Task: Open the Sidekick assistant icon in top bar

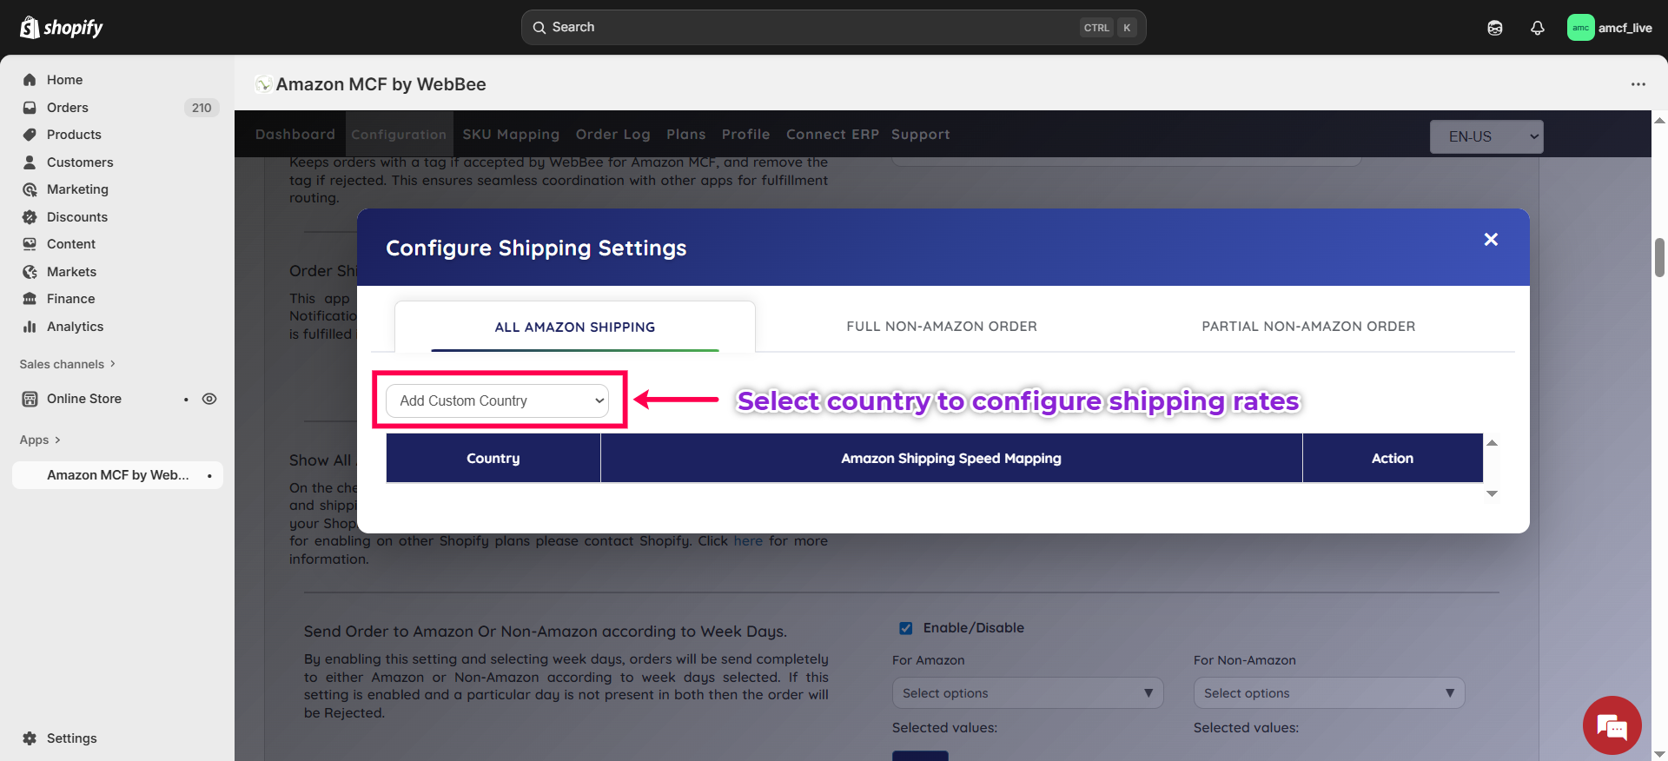Action: pyautogui.click(x=1494, y=28)
